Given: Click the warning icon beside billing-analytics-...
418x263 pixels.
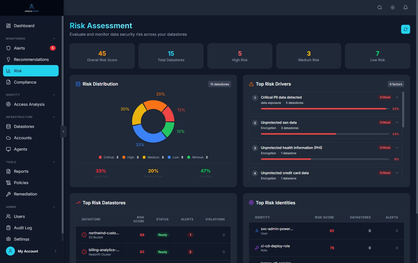Looking at the screenshot, I should (84, 252).
